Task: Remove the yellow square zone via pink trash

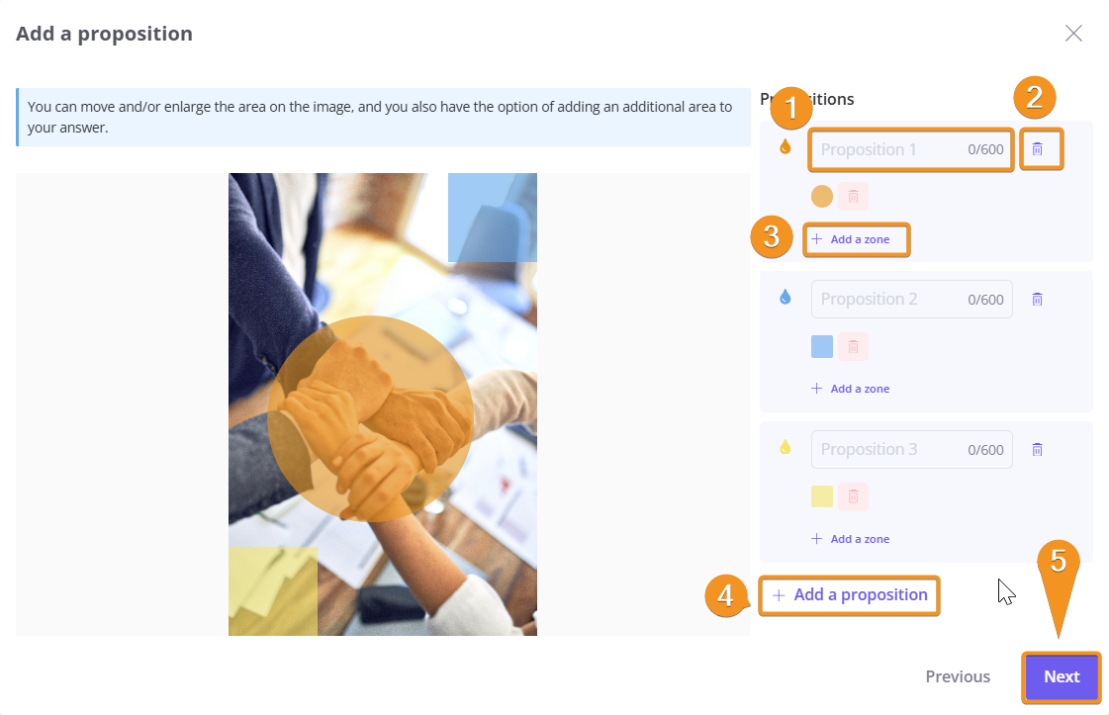Action: [x=853, y=496]
